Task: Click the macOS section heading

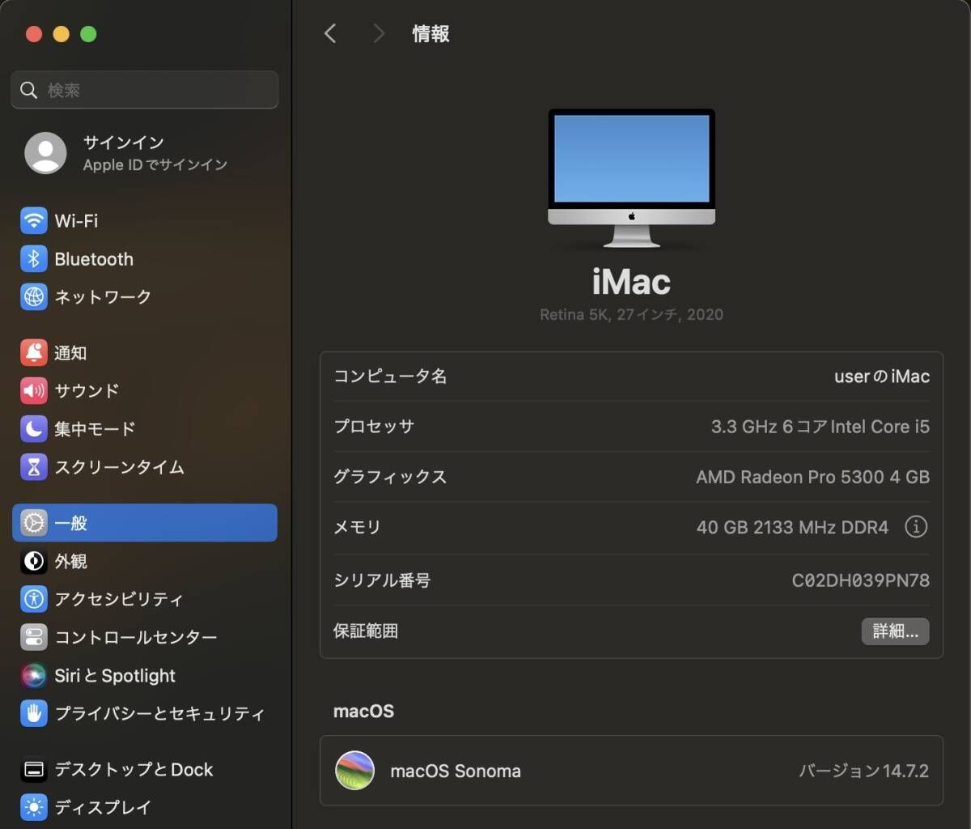Action: [x=363, y=712]
